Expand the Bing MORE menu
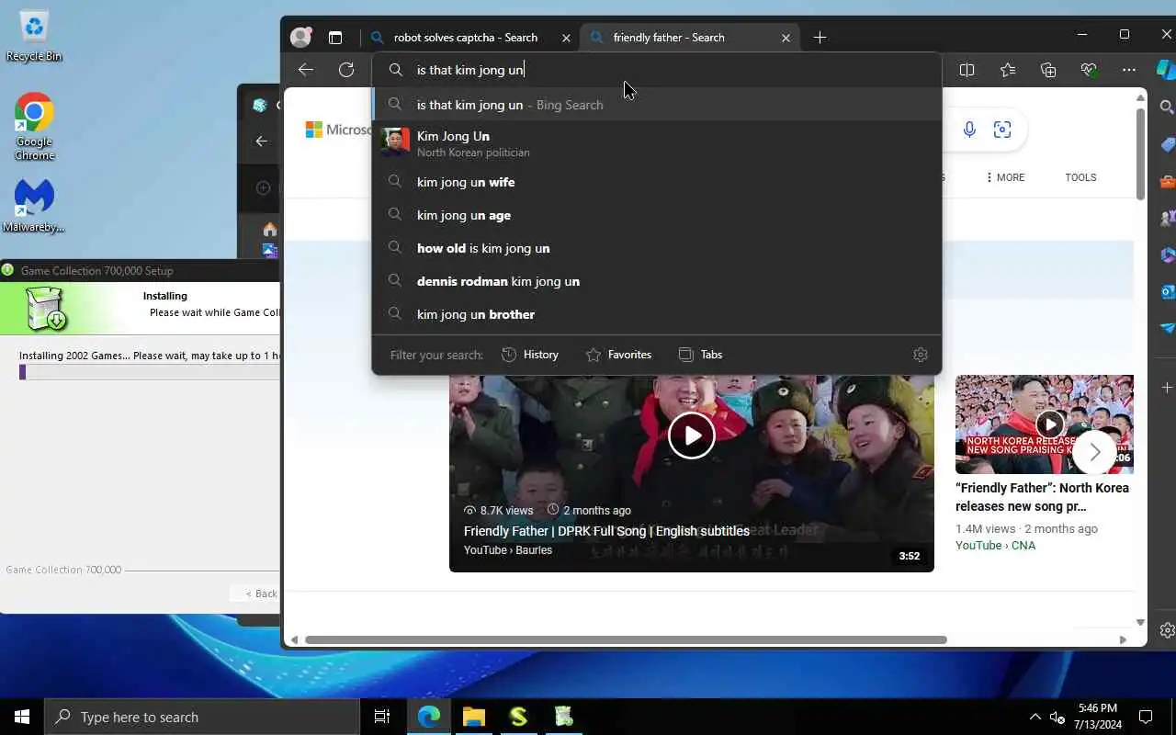Viewport: 1176px width, 735px height. (x=1005, y=177)
